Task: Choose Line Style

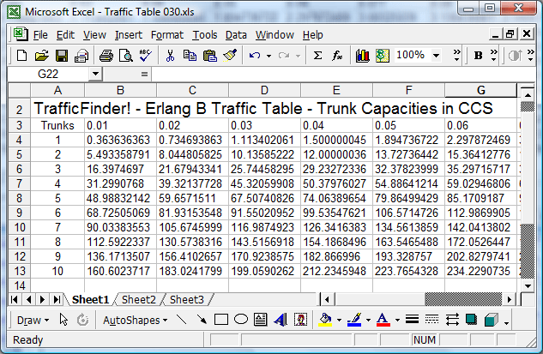Action: (412, 320)
